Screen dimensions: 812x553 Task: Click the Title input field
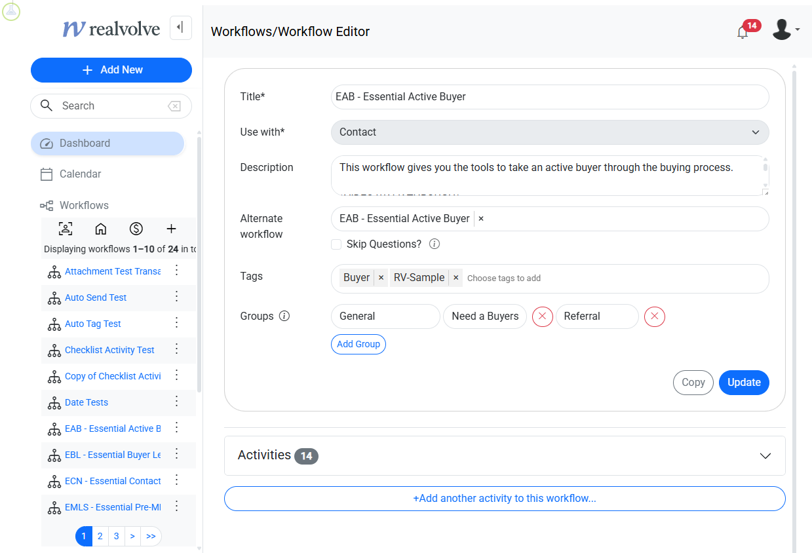(549, 97)
